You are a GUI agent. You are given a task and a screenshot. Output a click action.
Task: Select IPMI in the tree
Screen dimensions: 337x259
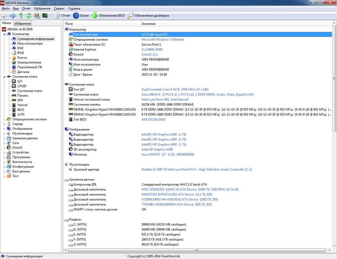20,53
